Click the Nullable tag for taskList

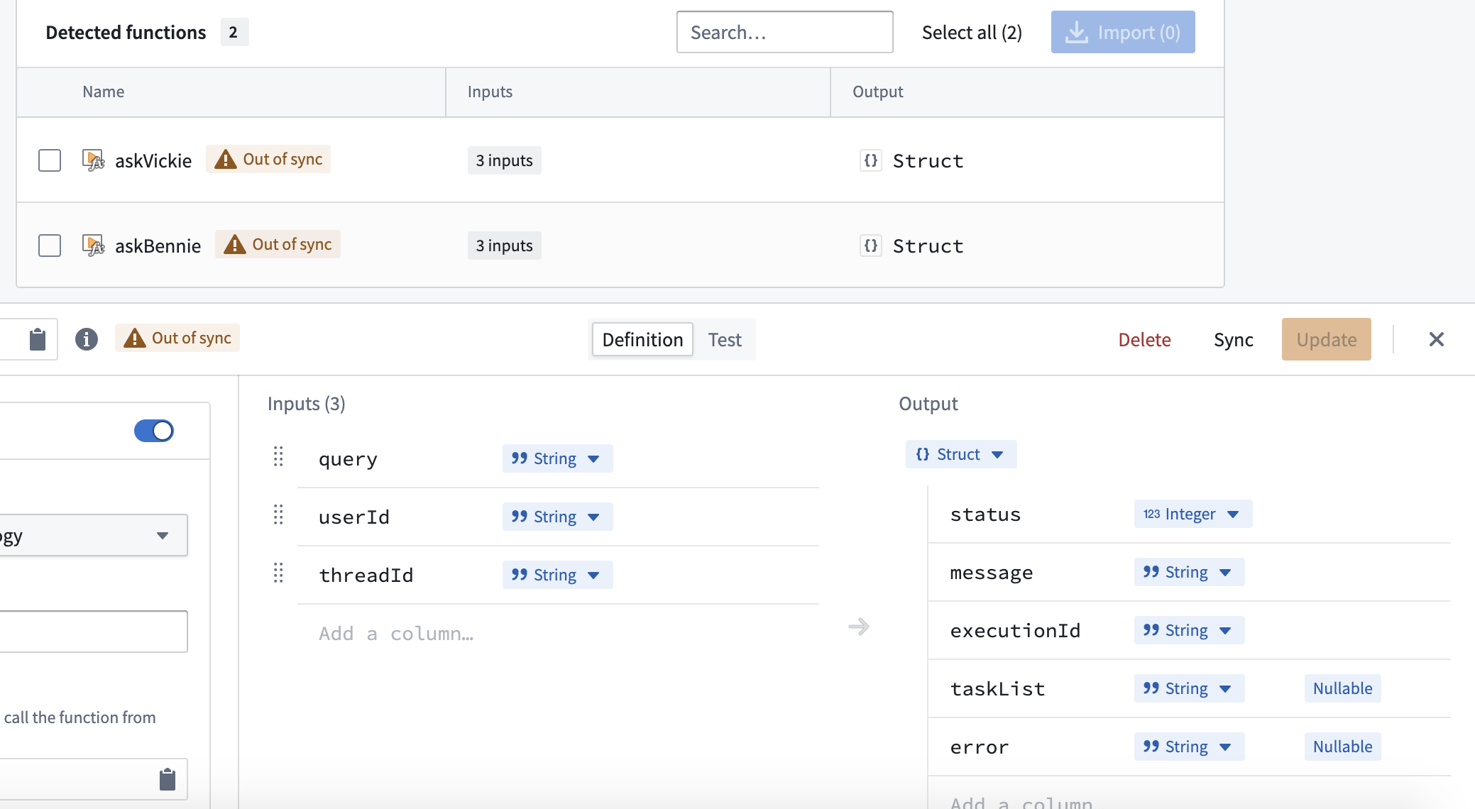pyautogui.click(x=1342, y=688)
